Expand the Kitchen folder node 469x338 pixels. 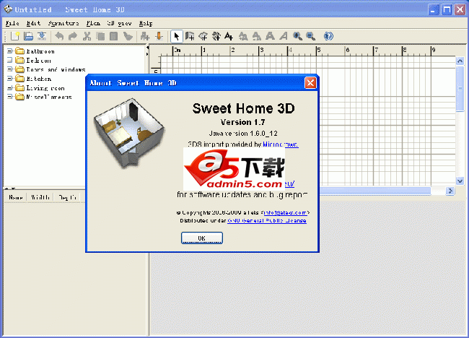point(9,79)
